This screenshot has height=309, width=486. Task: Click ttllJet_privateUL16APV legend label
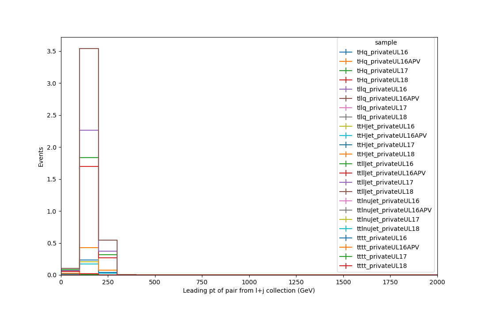[391, 173]
